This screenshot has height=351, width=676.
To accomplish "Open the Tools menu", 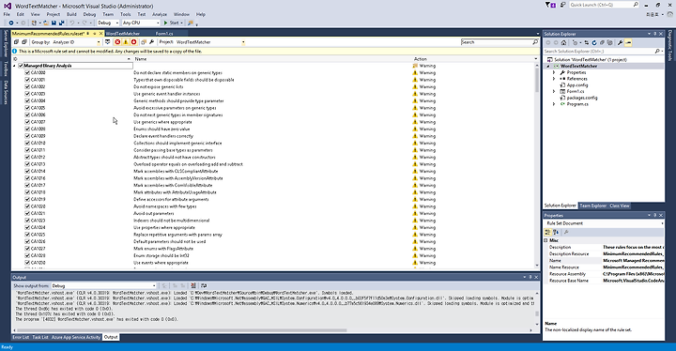I will click(x=126, y=14).
